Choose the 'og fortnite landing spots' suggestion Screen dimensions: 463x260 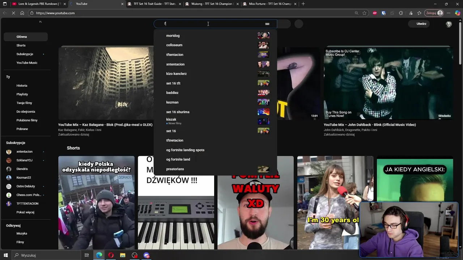(215, 150)
